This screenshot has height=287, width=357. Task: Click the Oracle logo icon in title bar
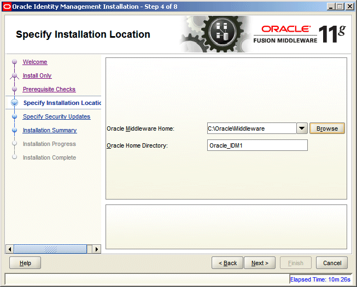coord(7,7)
